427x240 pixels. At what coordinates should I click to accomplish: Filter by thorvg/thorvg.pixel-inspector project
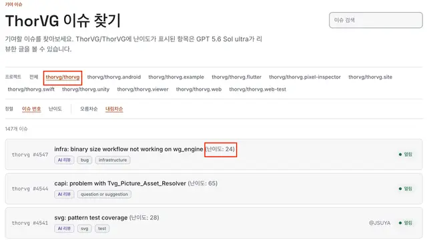(305, 77)
